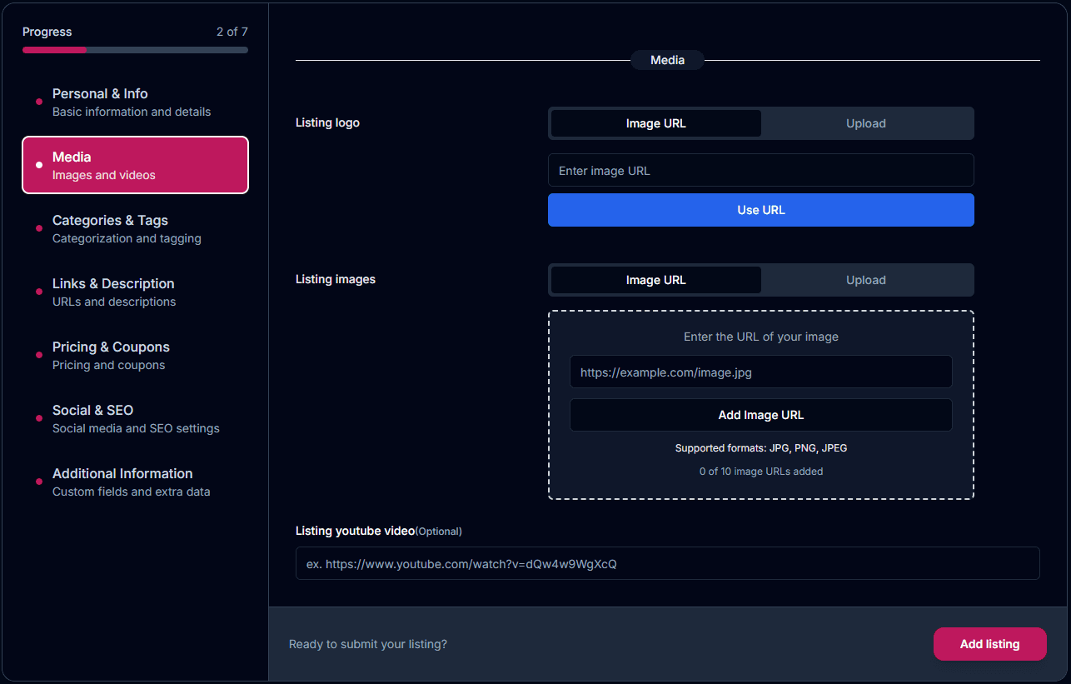Viewport: 1071px width, 684px height.
Task: Click the Add Image URL button
Action: click(x=760, y=415)
